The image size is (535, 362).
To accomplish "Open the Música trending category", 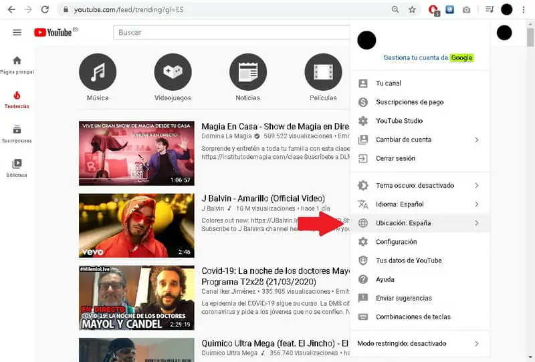I will point(98,77).
